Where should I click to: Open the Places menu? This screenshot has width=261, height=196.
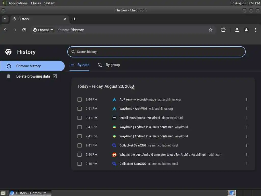coord(36,3)
